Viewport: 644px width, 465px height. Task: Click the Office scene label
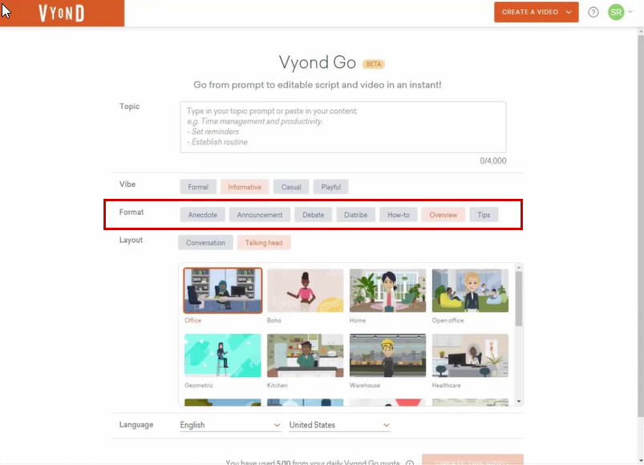click(193, 321)
